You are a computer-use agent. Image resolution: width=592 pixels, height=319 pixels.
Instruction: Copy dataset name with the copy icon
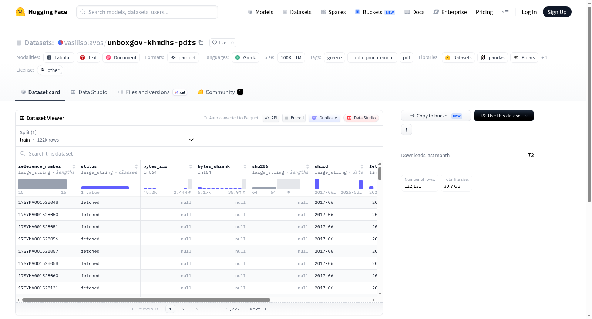pyautogui.click(x=201, y=43)
